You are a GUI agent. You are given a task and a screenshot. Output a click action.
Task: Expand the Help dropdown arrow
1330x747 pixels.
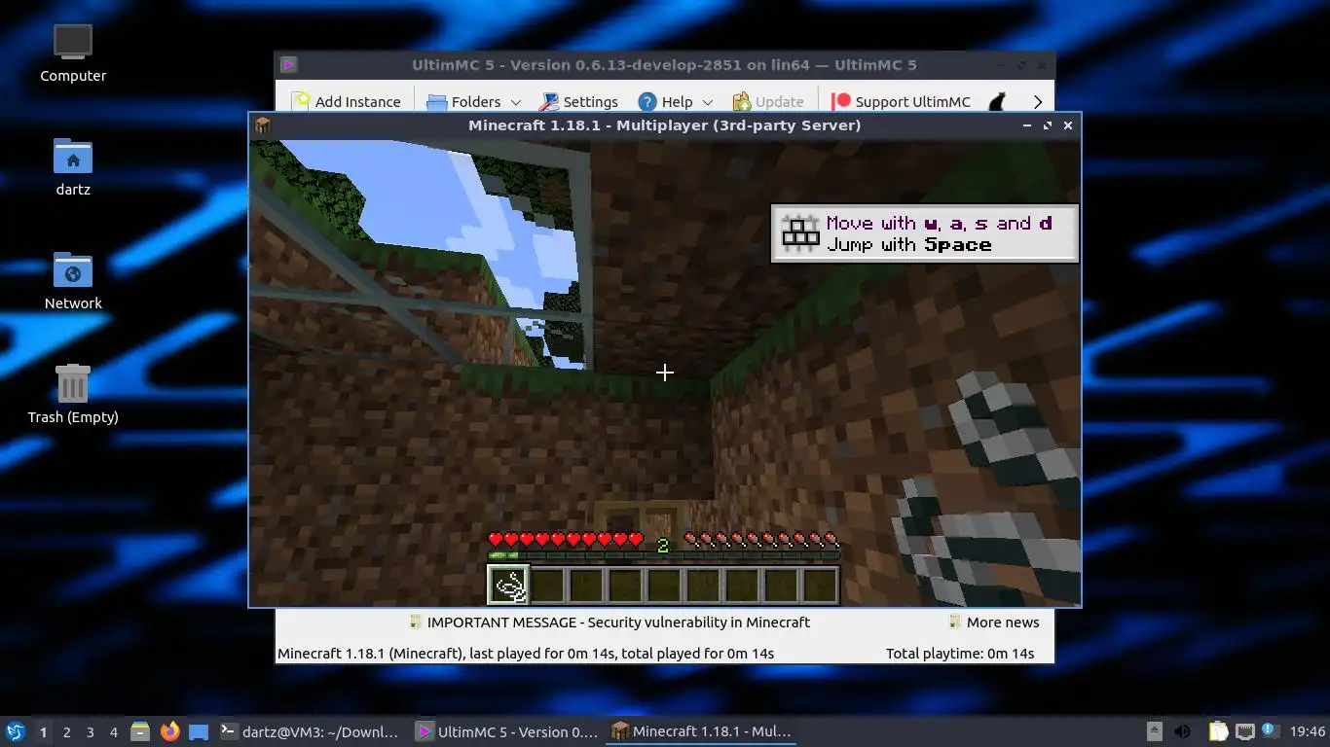[x=708, y=102]
